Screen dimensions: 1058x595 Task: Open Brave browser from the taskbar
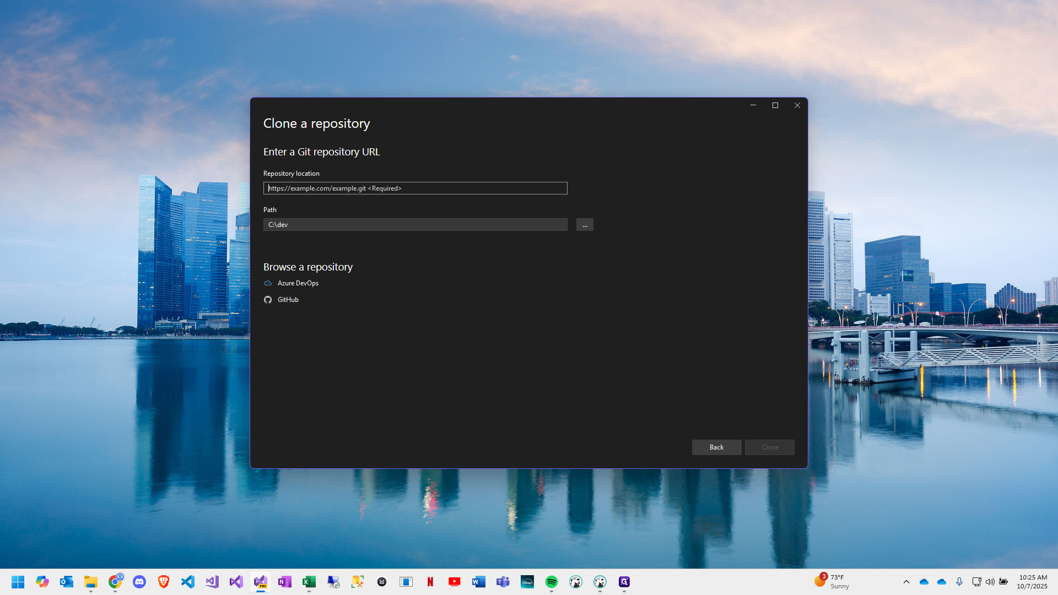point(164,582)
